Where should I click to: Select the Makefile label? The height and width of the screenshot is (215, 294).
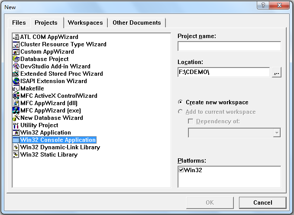point(32,88)
